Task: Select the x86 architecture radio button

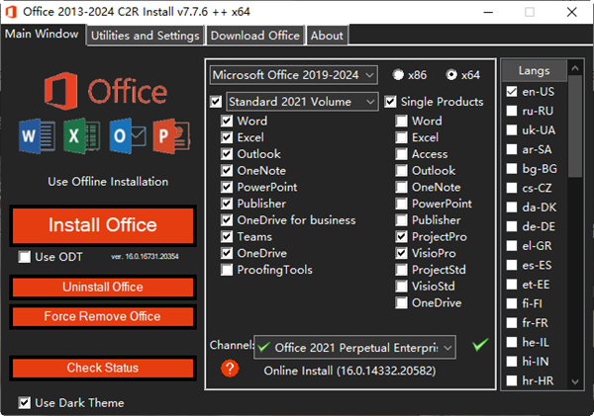Action: 398,75
